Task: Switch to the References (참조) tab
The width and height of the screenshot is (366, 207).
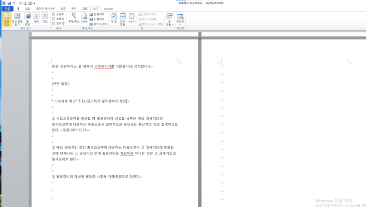Action: click(63, 9)
